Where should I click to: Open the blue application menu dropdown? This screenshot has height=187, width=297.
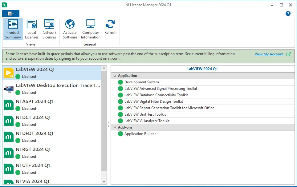click(x=11, y=14)
